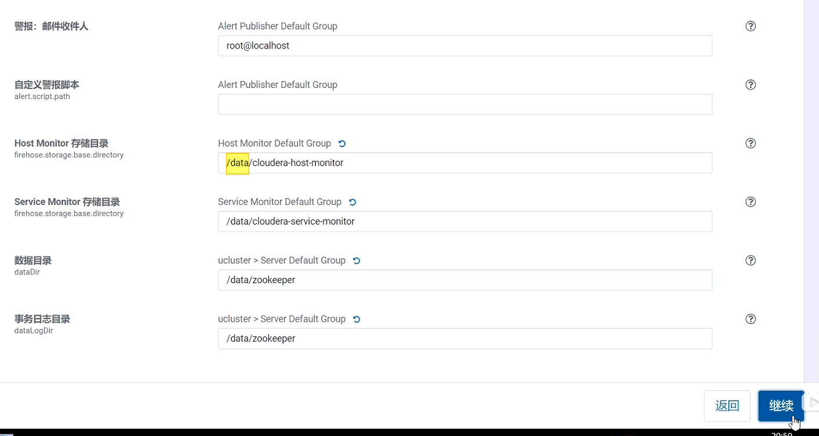
Task: Edit the dataDir /data/zookeeper field
Action: pos(465,280)
